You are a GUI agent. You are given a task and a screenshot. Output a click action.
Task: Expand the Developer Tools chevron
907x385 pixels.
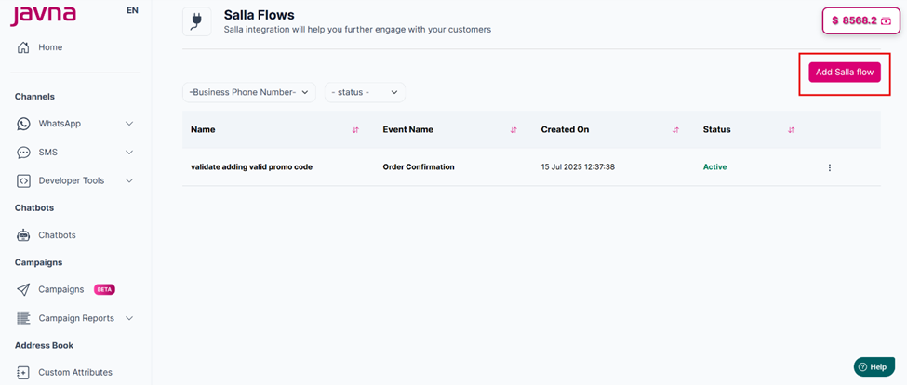129,181
